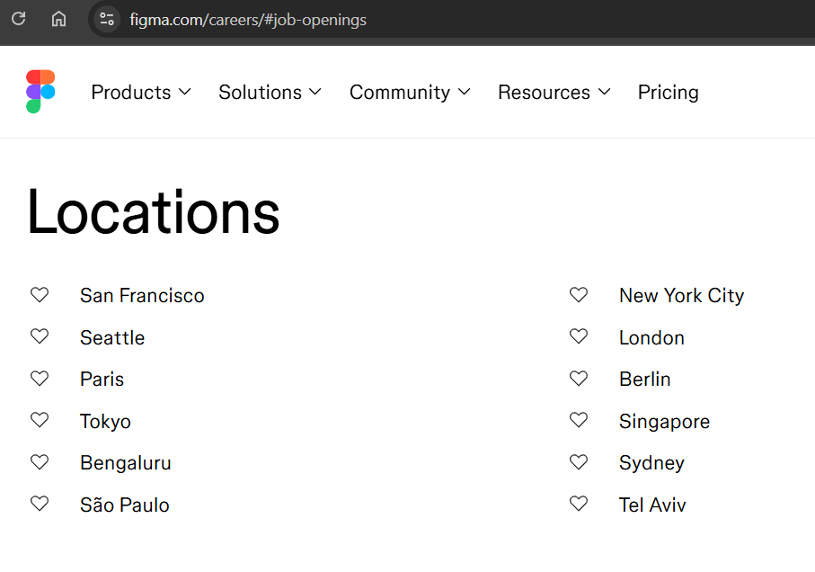Open the Solutions dropdown

[x=270, y=93]
